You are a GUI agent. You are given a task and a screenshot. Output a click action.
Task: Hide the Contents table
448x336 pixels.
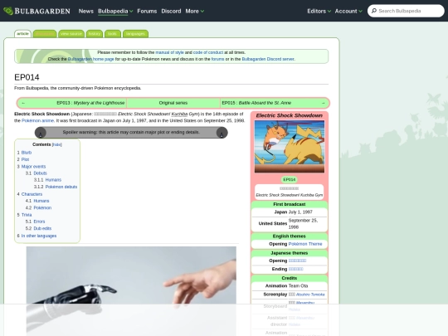tap(57, 144)
